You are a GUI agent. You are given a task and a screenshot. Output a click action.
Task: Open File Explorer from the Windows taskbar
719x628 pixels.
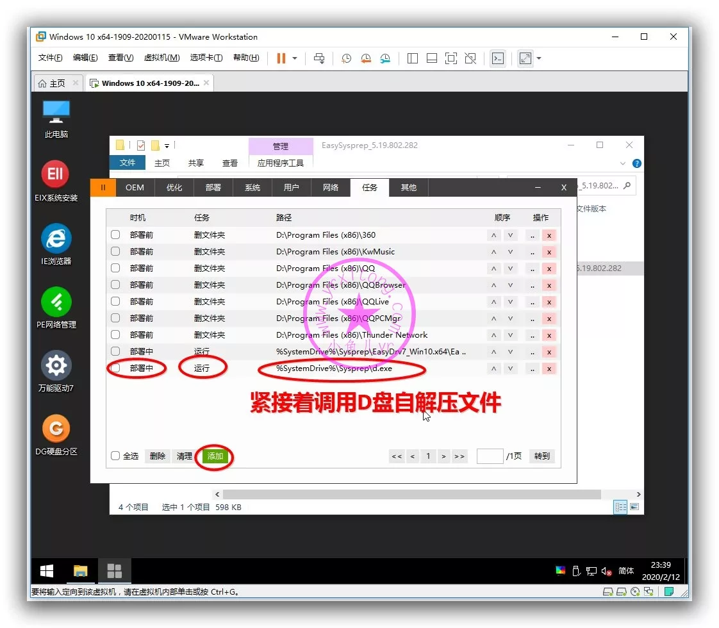point(80,571)
